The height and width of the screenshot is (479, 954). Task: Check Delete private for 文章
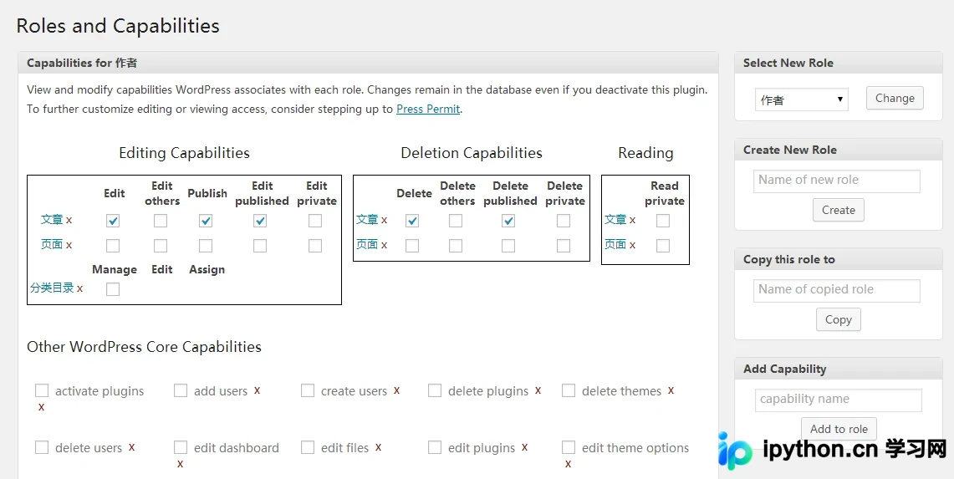pos(564,221)
